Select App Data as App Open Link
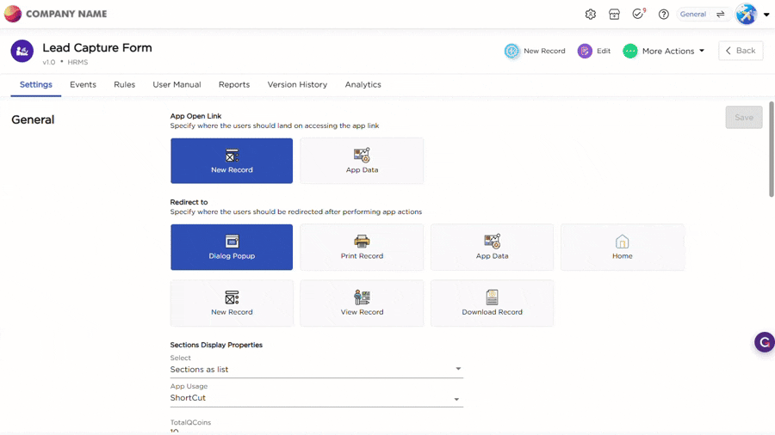The height and width of the screenshot is (435, 775). pos(362,161)
